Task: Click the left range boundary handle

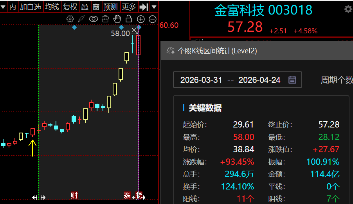Action: (39, 197)
